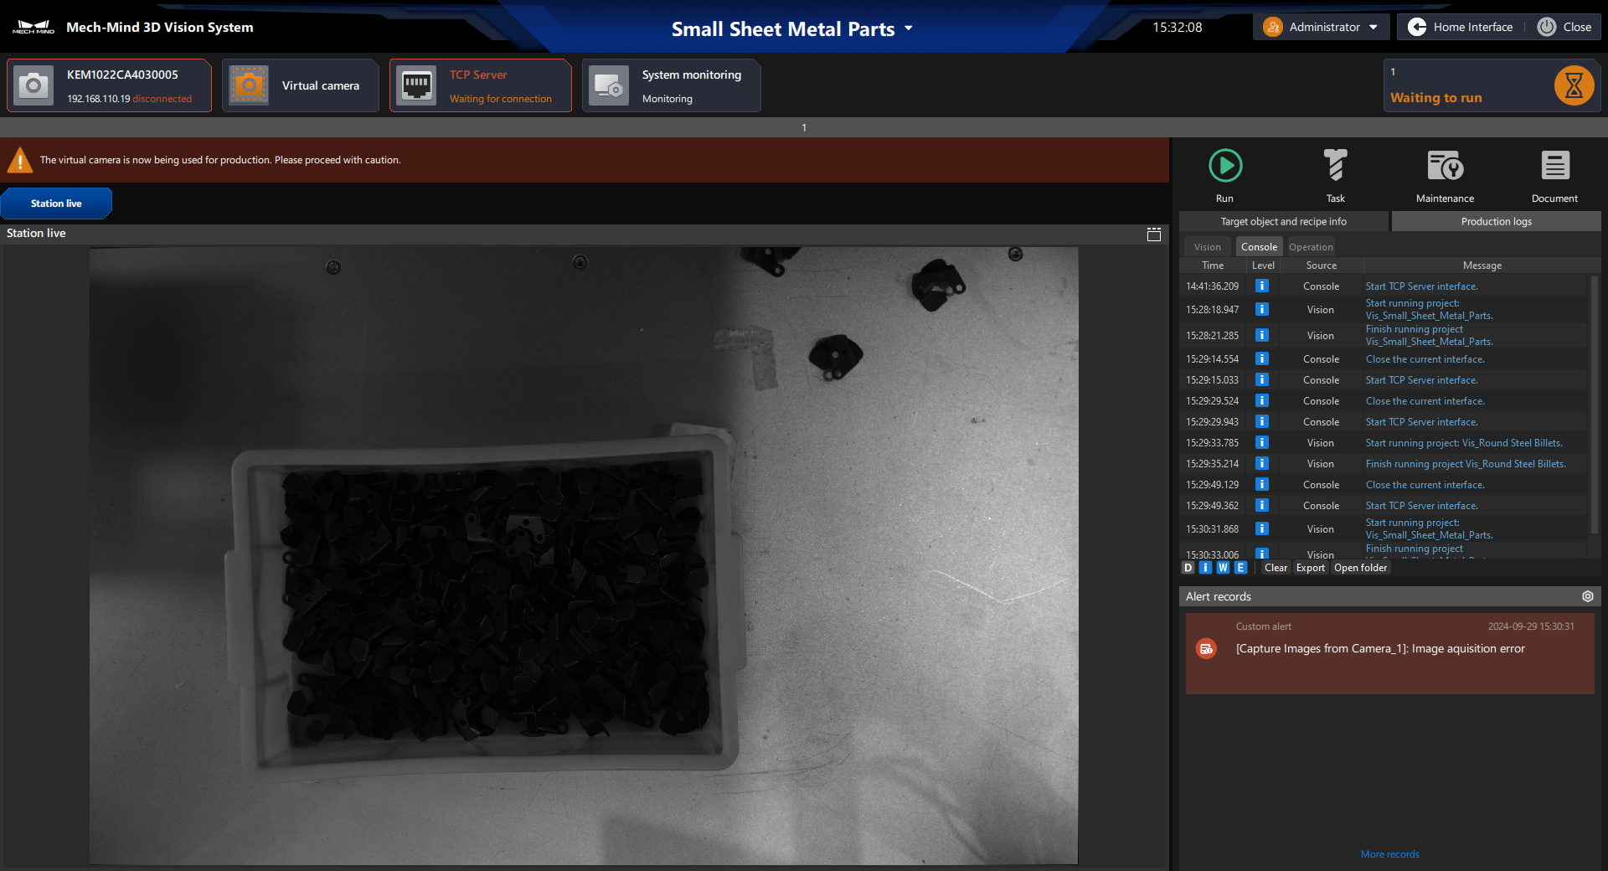Toggle the debug (D) log level filter
The width and height of the screenshot is (1608, 871).
(1188, 568)
